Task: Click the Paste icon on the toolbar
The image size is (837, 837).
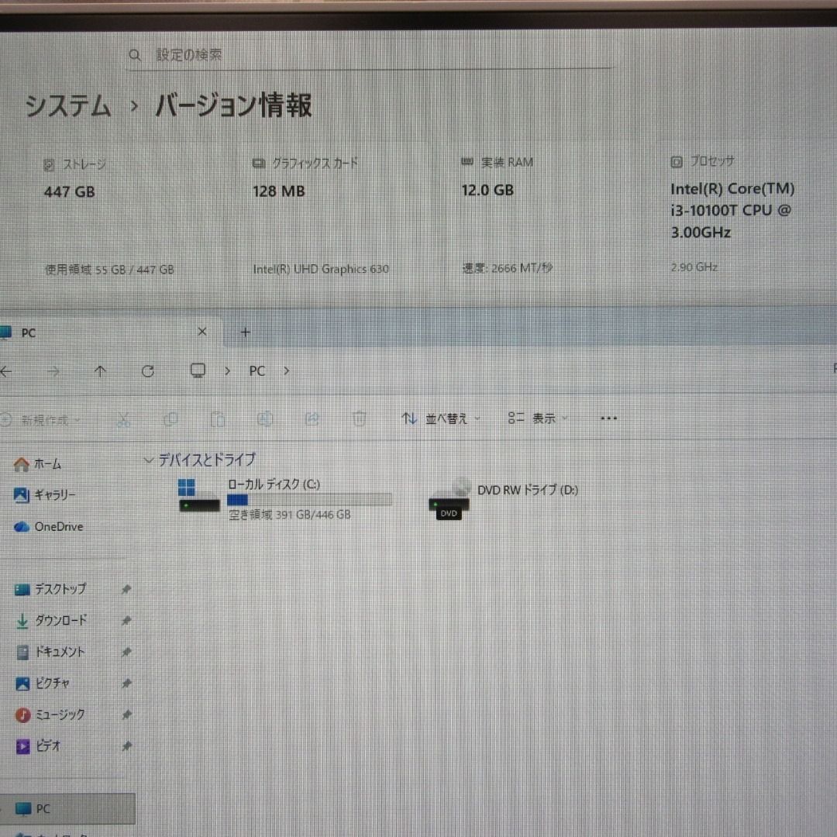Action: 218,418
